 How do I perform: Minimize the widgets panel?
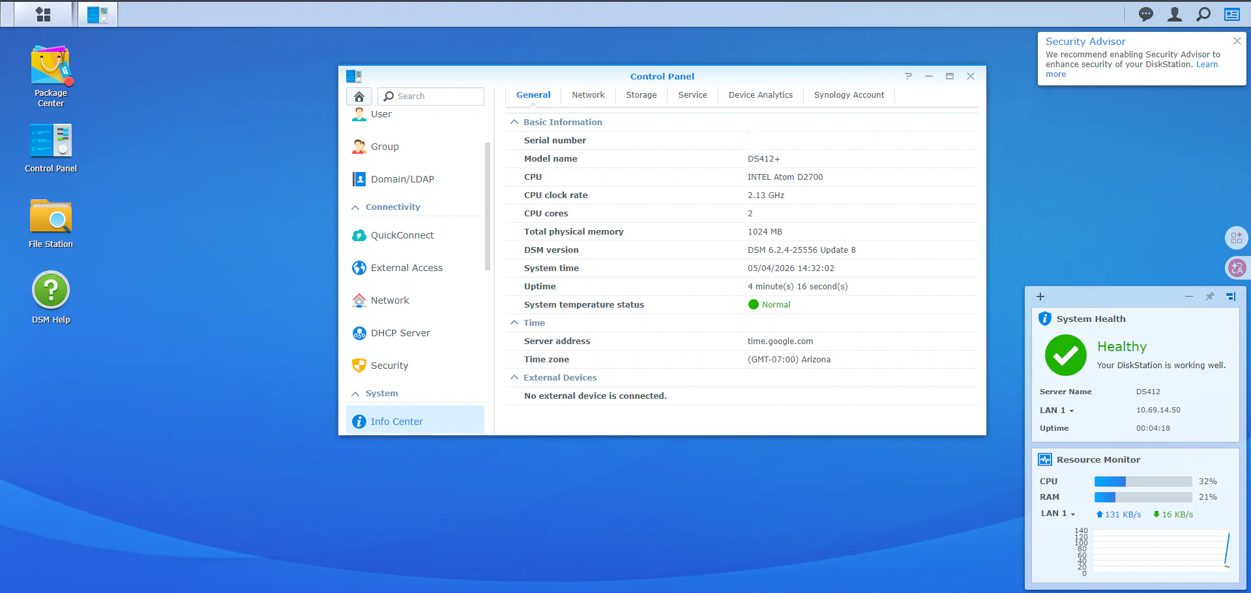click(x=1189, y=296)
